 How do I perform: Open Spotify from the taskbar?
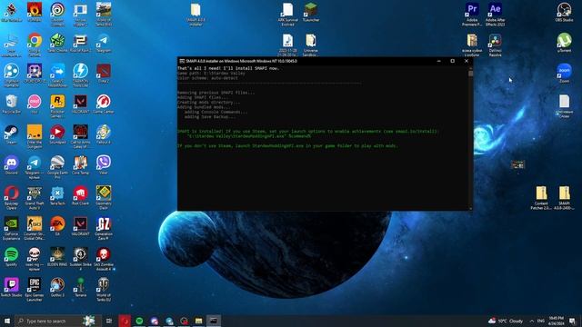tap(139, 321)
